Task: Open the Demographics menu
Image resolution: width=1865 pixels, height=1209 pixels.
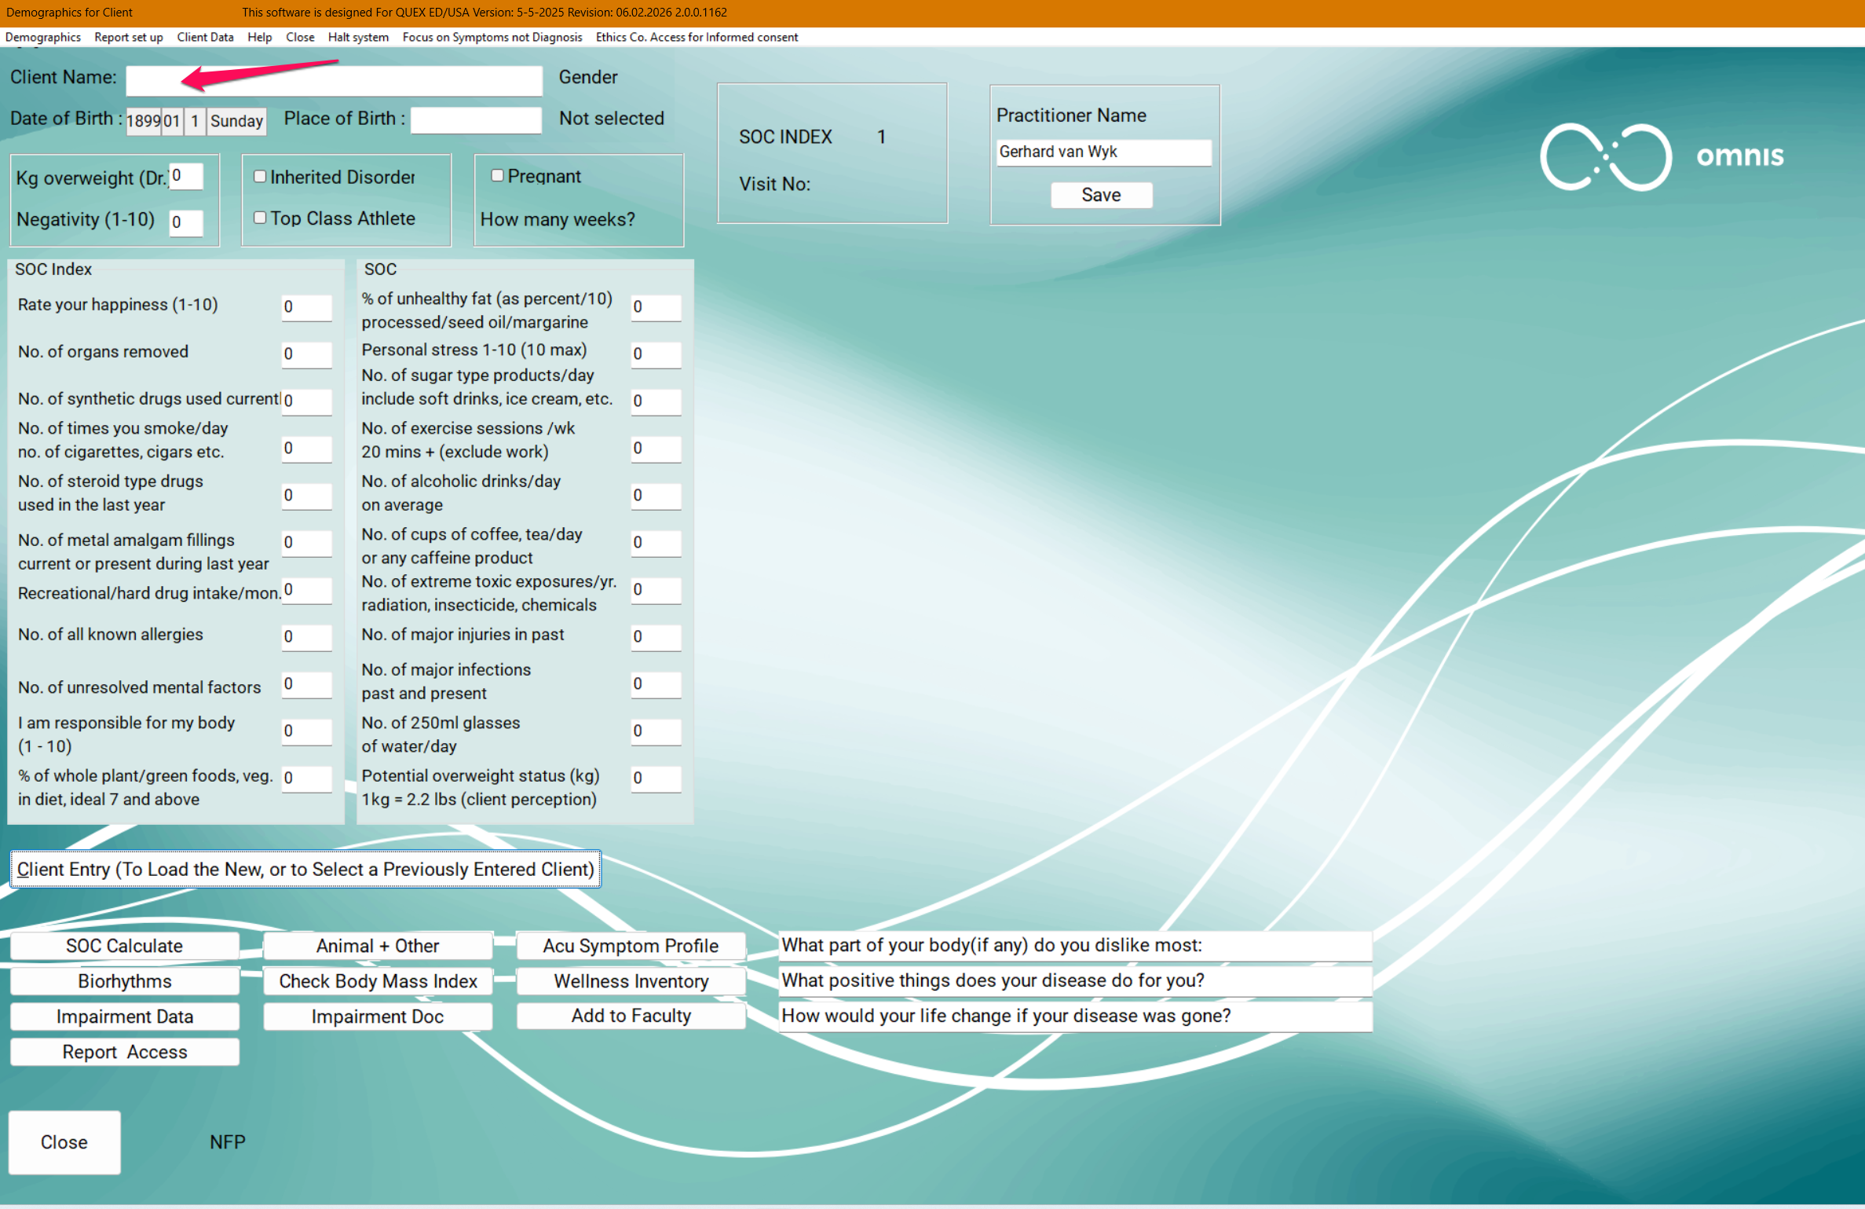Action: [x=42, y=37]
